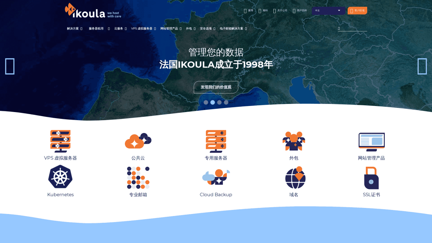432x243 pixels.
Task: Select the 域名 globe icon
Action: (x=295, y=178)
